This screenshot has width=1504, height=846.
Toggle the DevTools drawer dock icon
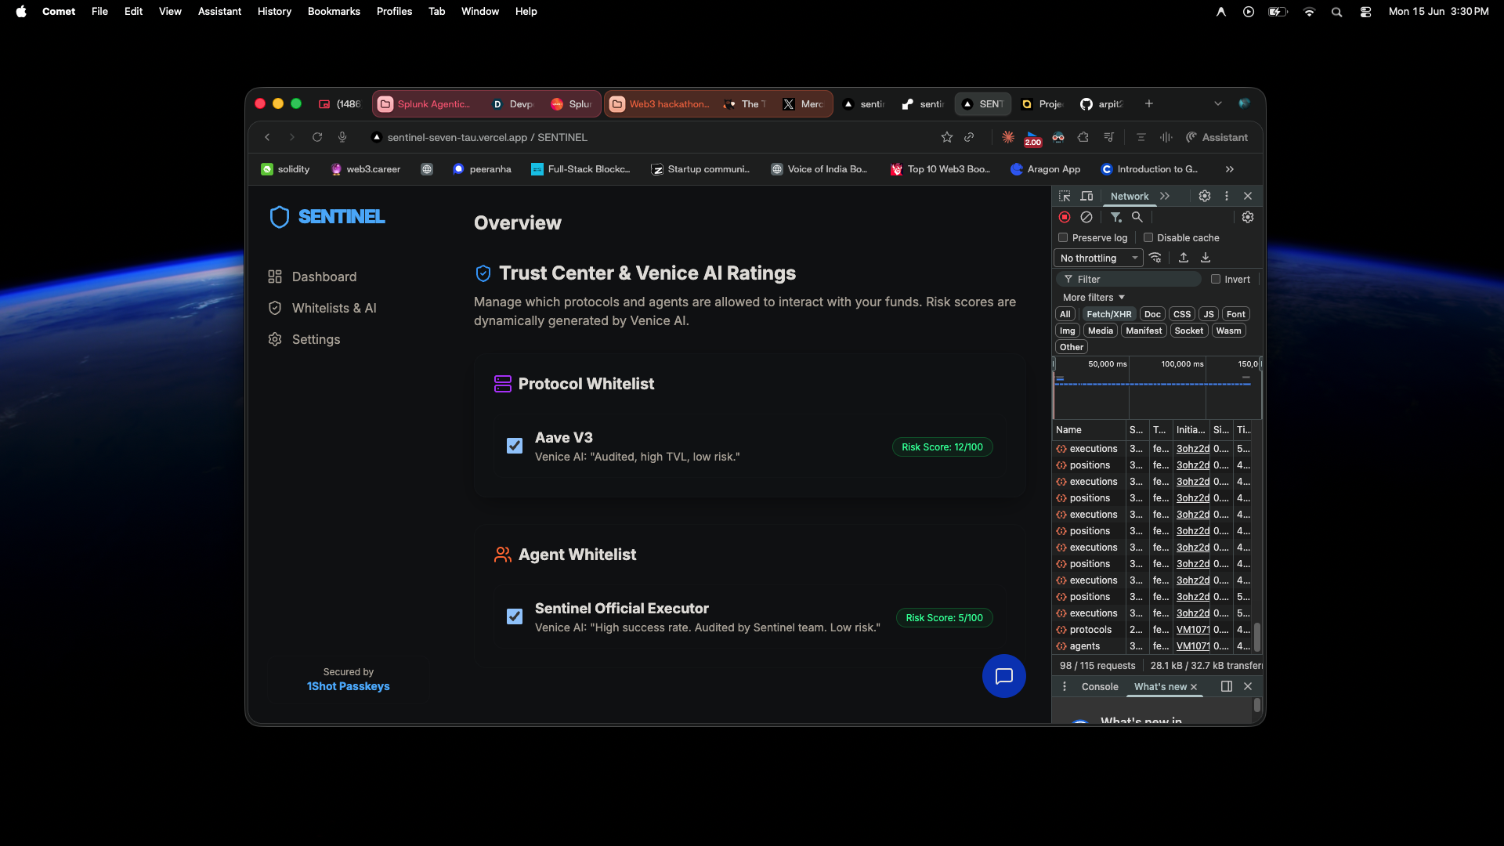(x=1227, y=686)
